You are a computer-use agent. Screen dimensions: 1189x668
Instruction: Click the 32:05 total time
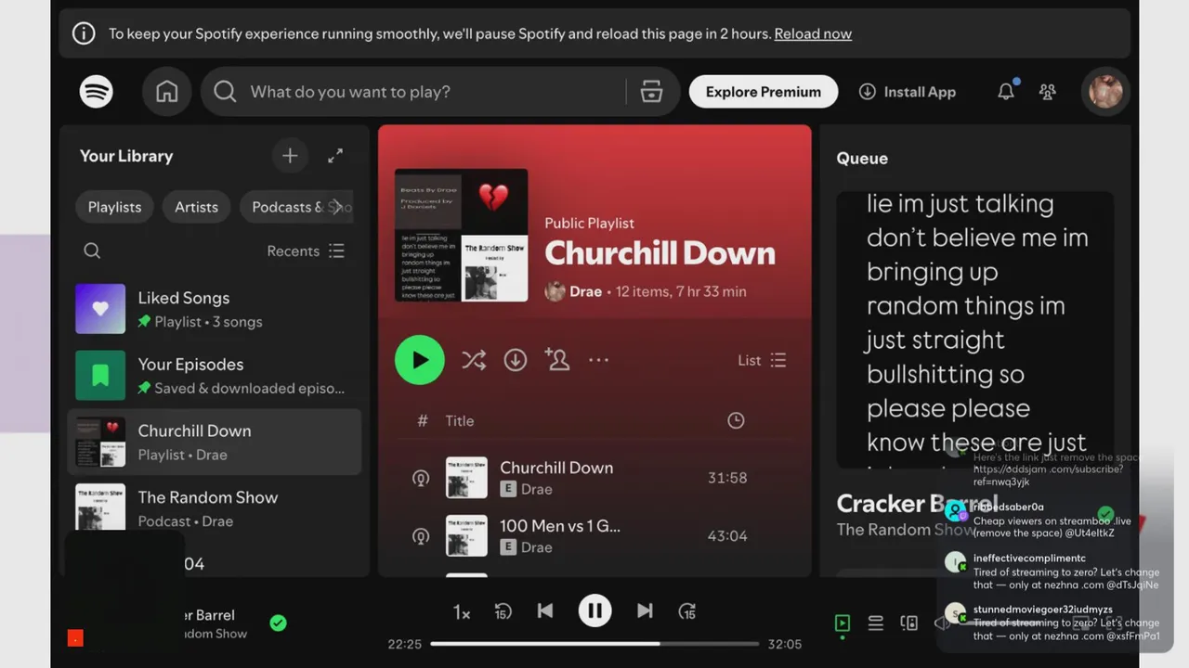(x=785, y=644)
